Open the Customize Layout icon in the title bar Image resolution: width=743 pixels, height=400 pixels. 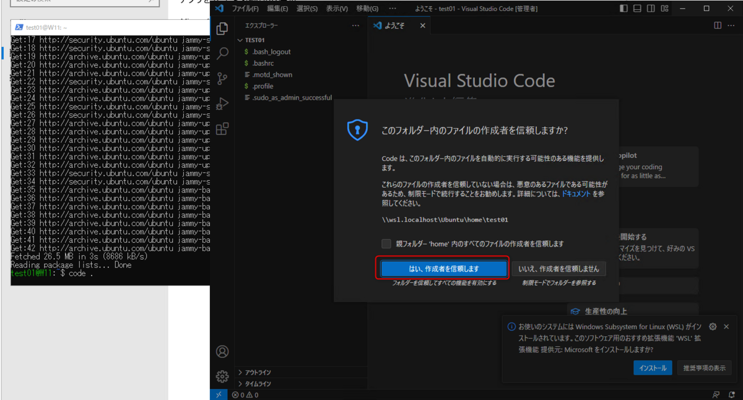[665, 9]
